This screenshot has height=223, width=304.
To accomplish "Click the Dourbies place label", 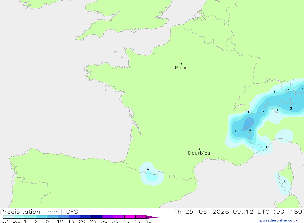I will [x=199, y=153].
